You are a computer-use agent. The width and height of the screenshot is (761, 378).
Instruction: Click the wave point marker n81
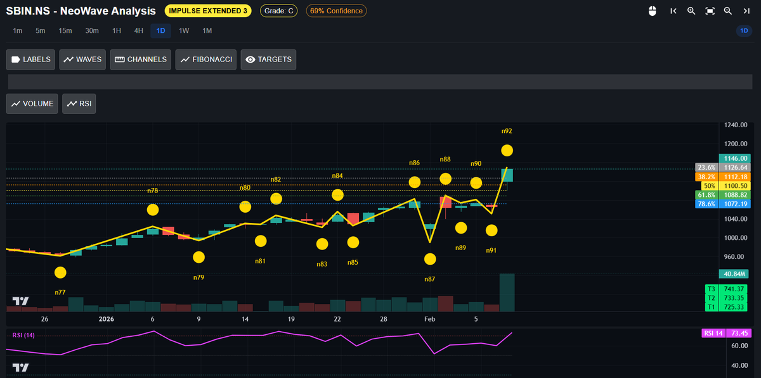(261, 241)
